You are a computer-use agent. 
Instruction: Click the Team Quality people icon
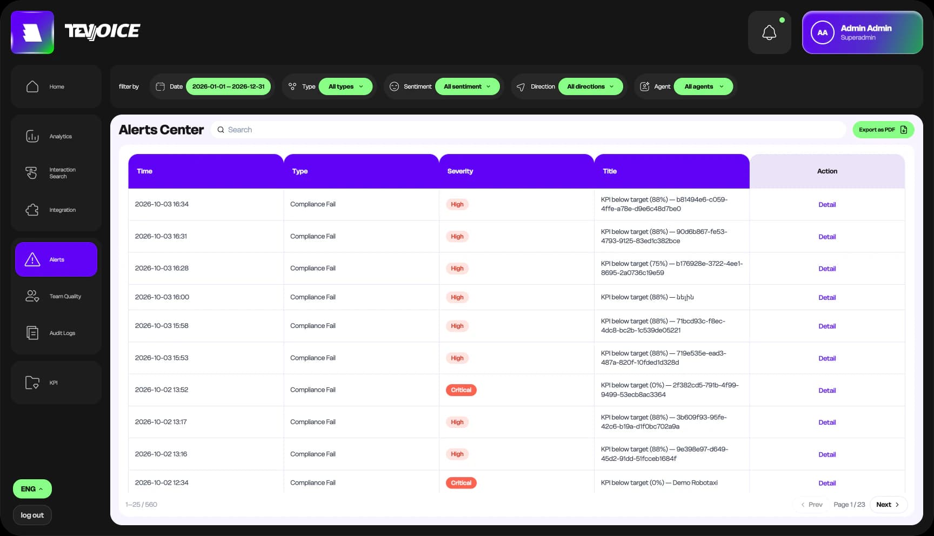point(32,296)
